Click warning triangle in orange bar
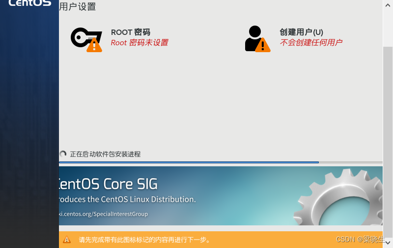Image resolution: width=393 pixels, height=248 pixels. (67, 240)
